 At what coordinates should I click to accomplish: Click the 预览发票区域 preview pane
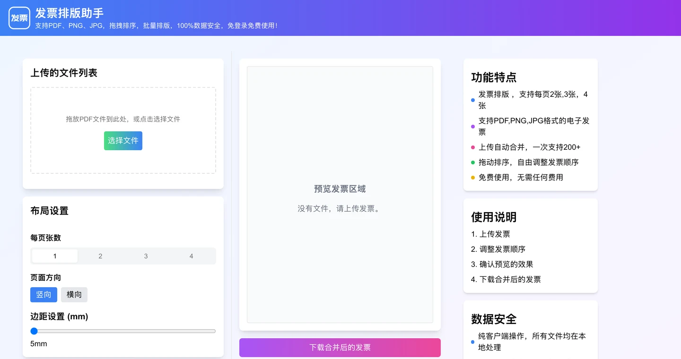tap(340, 195)
